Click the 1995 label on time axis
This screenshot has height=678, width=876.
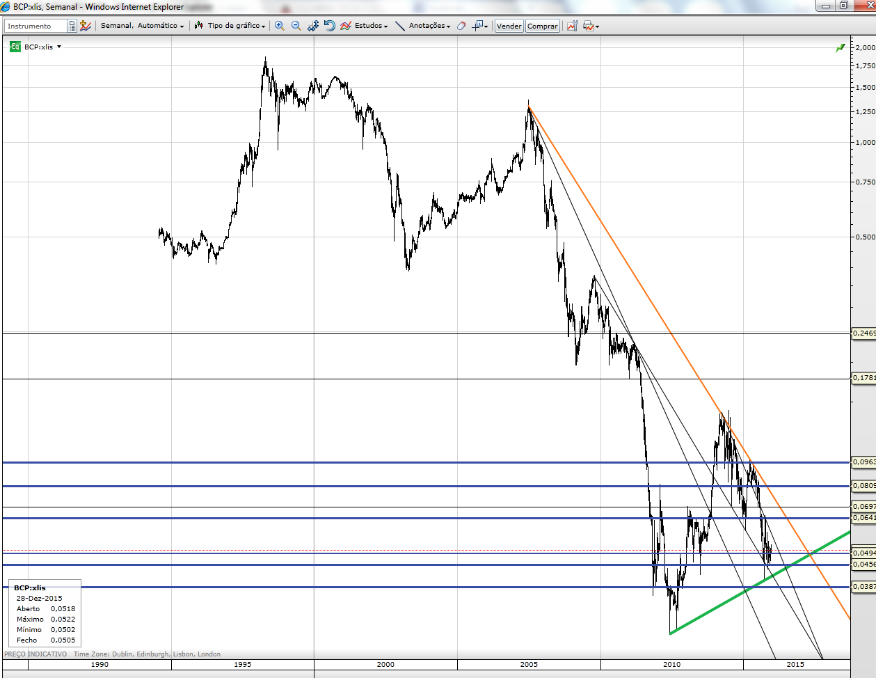tap(243, 664)
